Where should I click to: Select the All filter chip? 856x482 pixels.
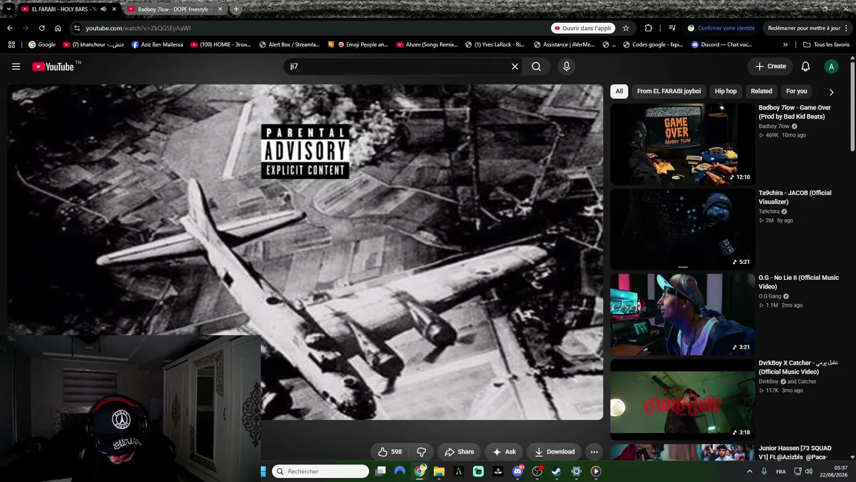619,91
